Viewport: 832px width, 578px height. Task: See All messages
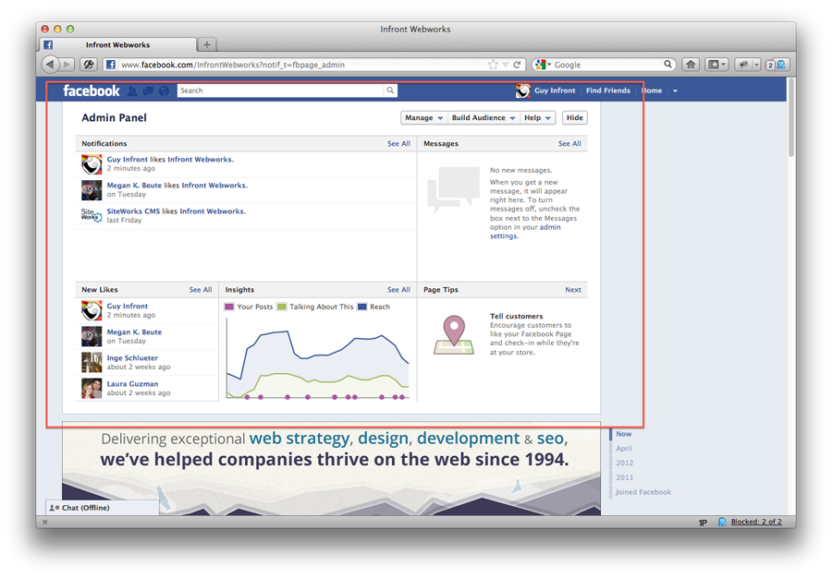point(569,143)
